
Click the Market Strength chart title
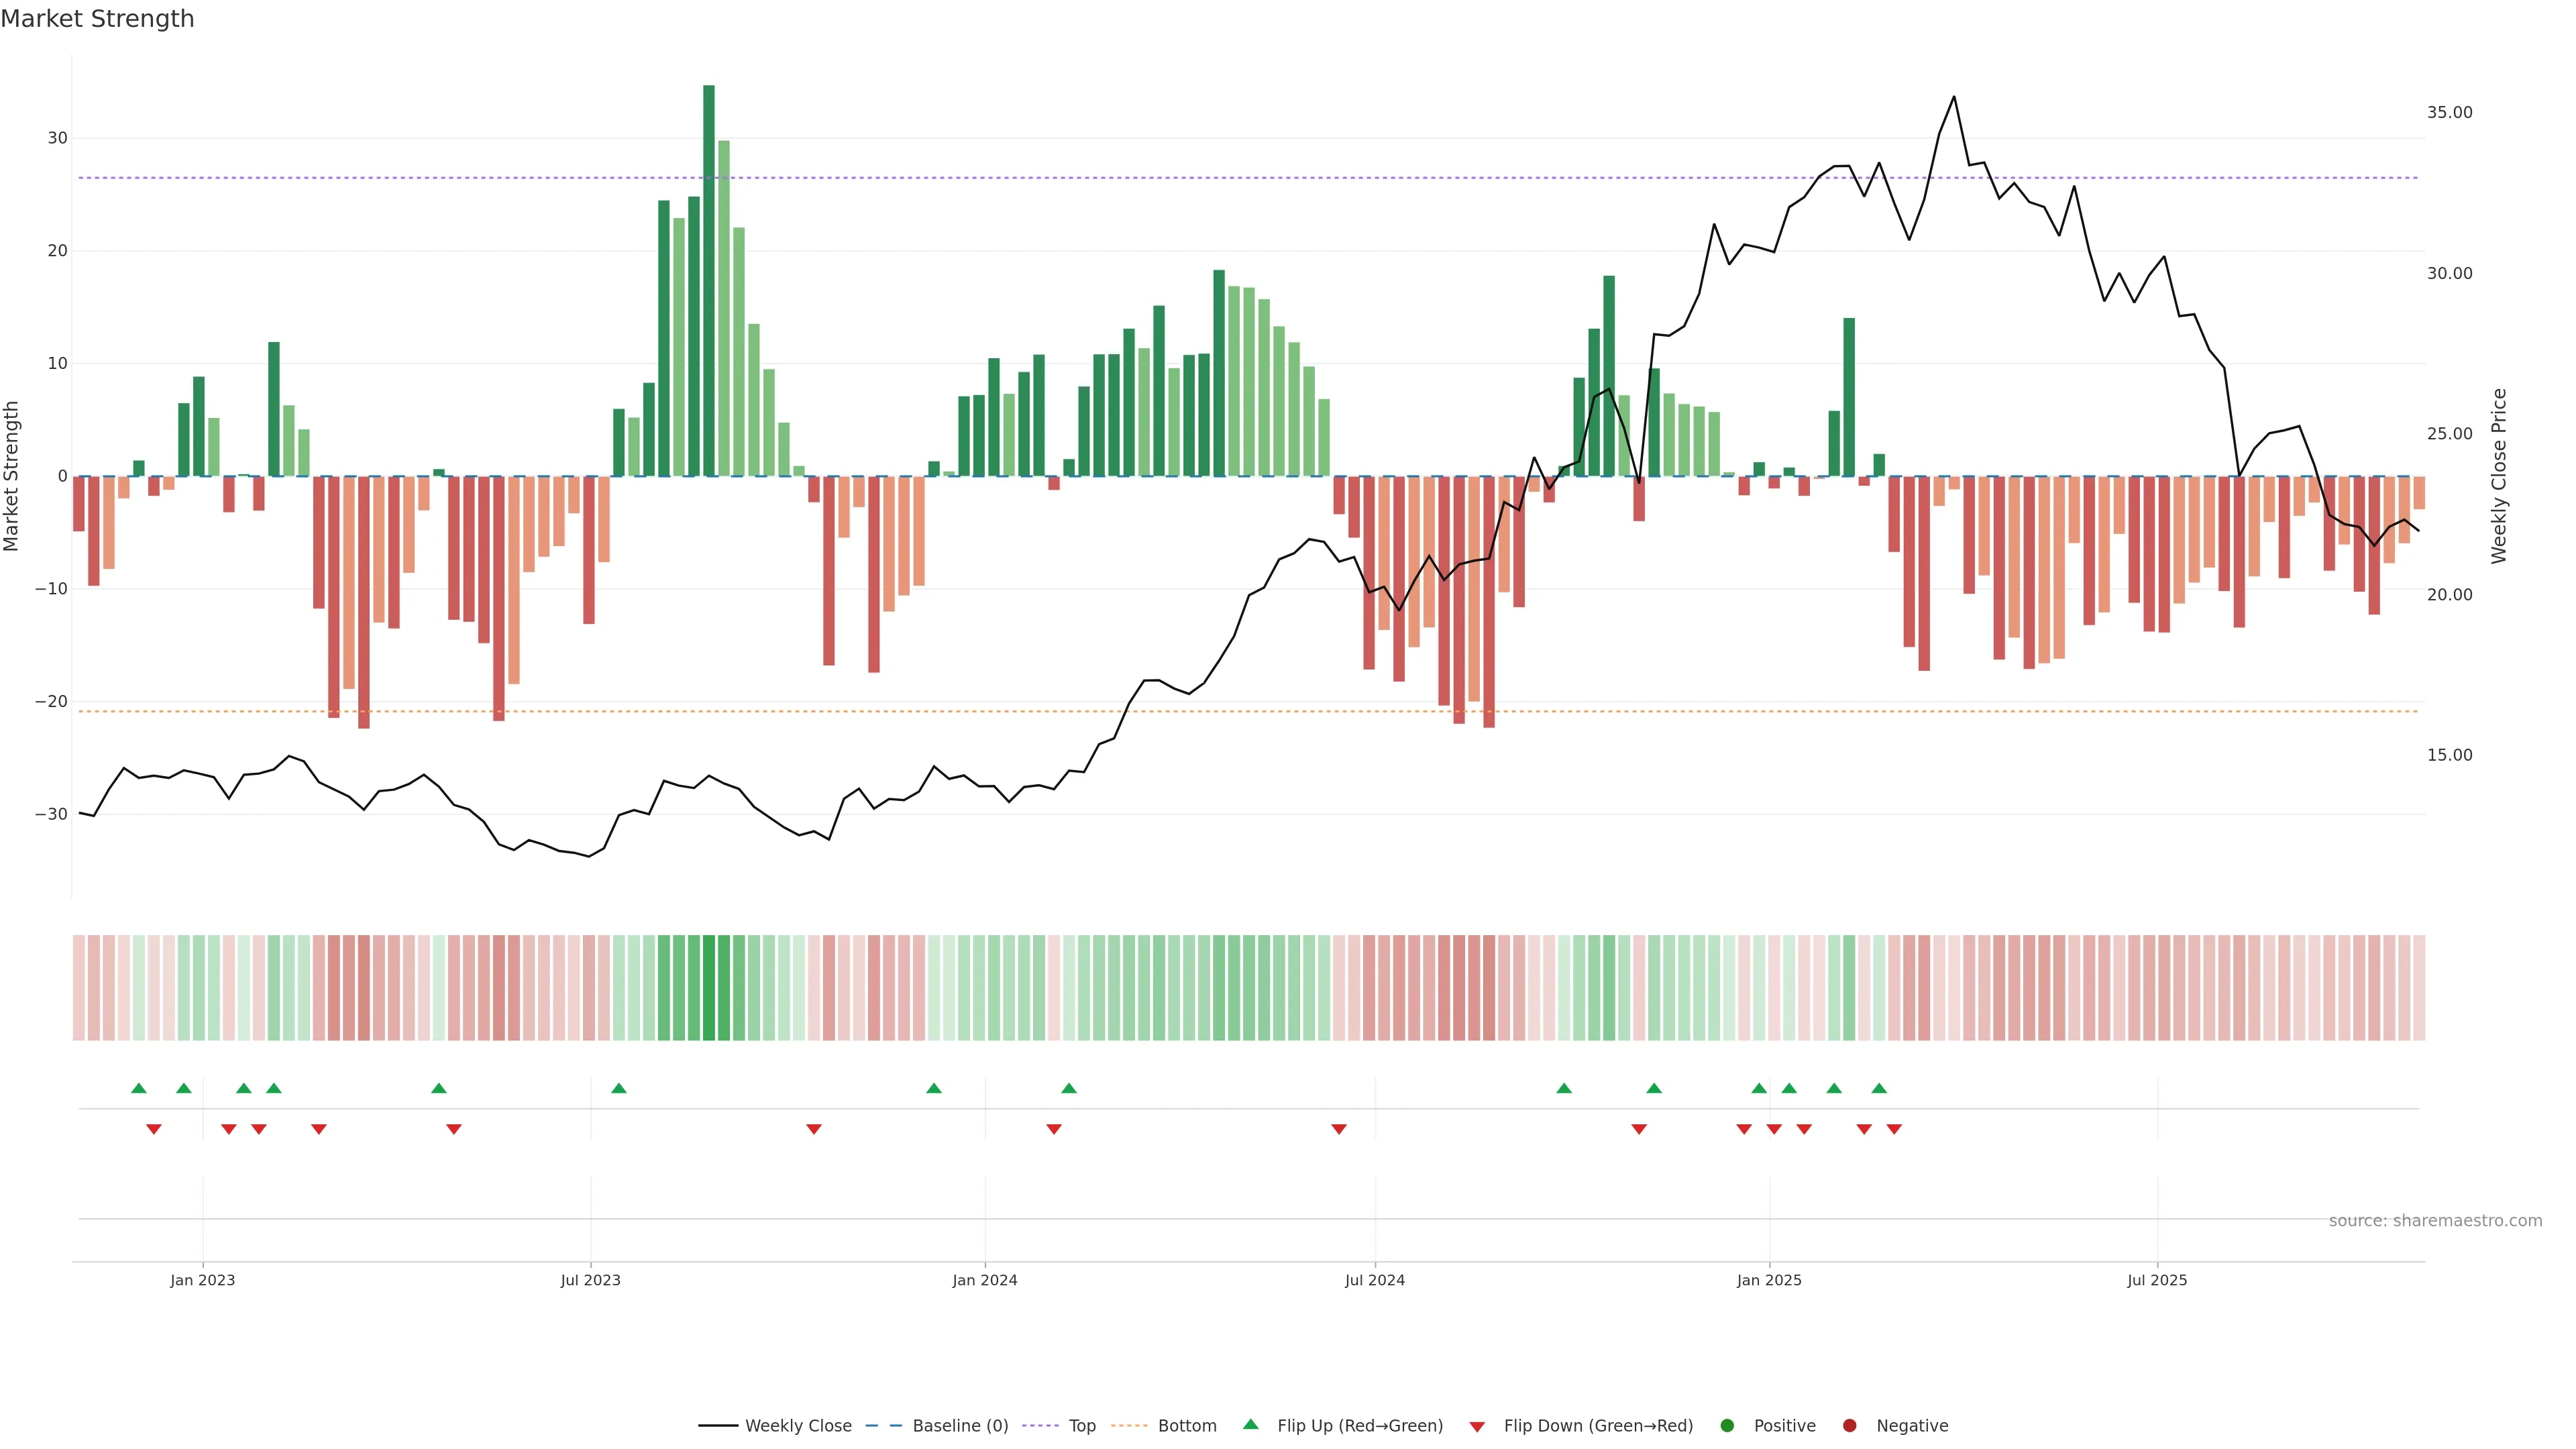tap(97, 19)
